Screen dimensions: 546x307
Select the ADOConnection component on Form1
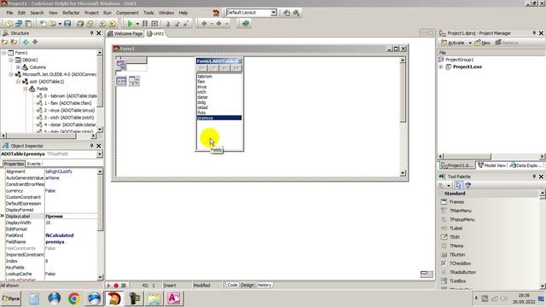point(121,65)
